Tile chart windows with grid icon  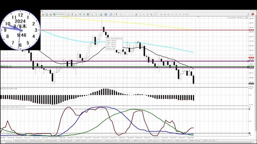[x=88, y=14]
